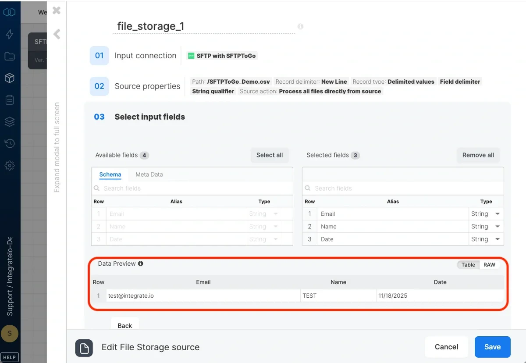Open the Integrate.io logo home icon
The image size is (526, 363).
click(10, 12)
